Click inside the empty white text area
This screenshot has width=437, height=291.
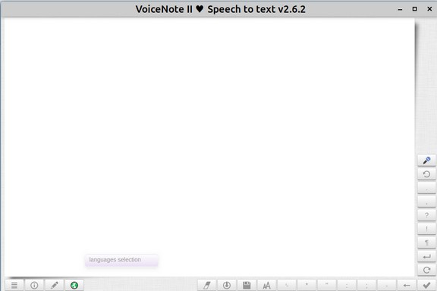tap(209, 139)
